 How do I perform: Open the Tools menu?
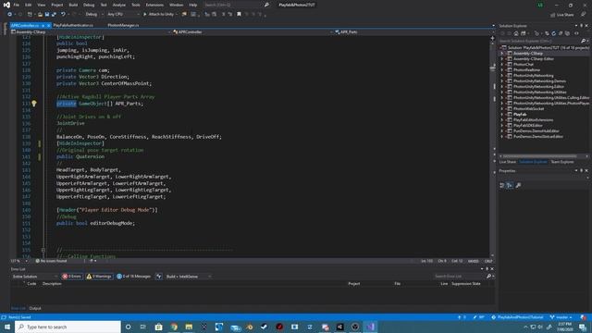click(x=136, y=5)
